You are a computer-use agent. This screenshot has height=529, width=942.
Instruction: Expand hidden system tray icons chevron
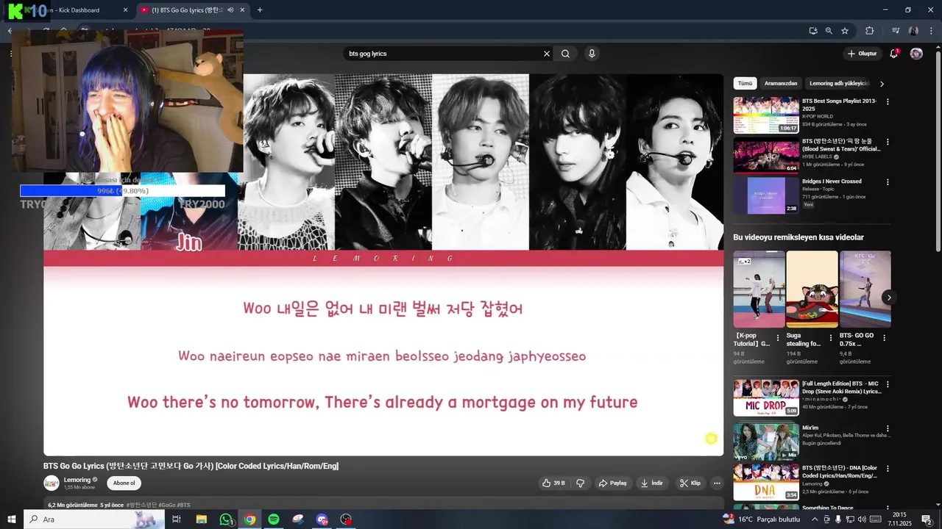(815, 519)
